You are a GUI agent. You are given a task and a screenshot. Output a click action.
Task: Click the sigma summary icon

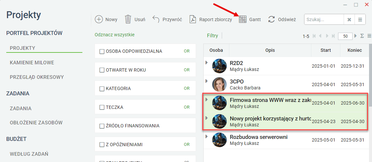pos(362,36)
